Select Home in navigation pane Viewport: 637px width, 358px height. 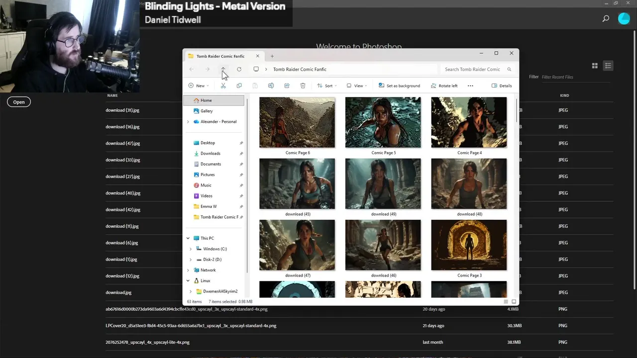click(x=214, y=100)
